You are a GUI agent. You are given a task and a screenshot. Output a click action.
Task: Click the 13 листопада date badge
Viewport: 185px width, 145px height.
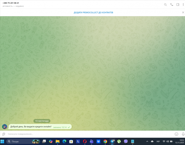click(x=42, y=121)
